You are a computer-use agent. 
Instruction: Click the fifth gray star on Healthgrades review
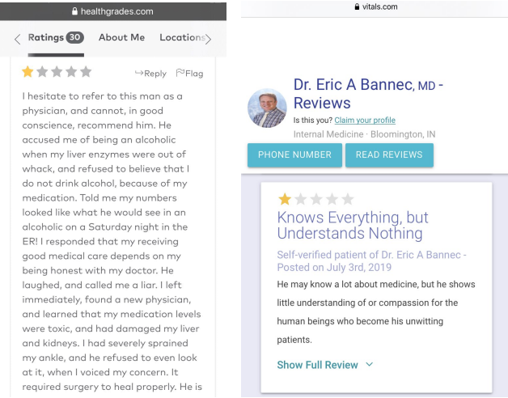coord(86,72)
